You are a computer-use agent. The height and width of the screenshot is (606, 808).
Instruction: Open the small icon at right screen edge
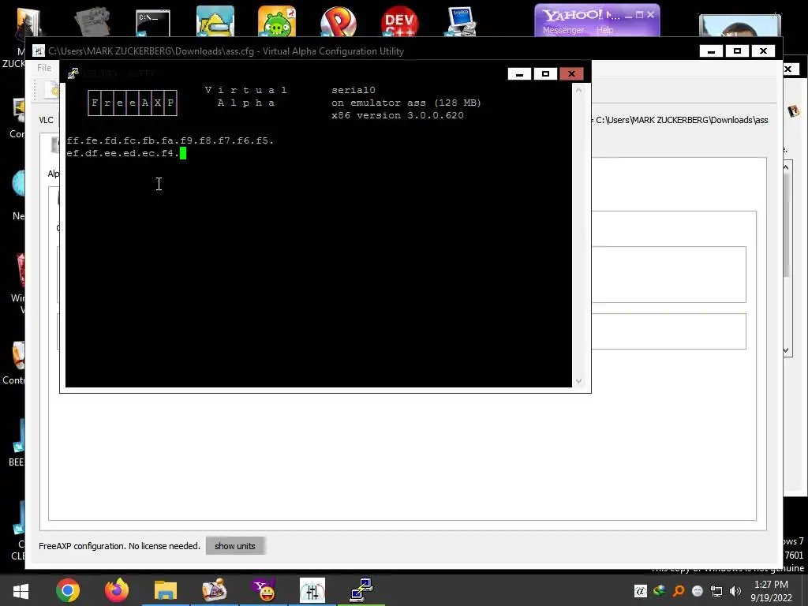coord(794,110)
